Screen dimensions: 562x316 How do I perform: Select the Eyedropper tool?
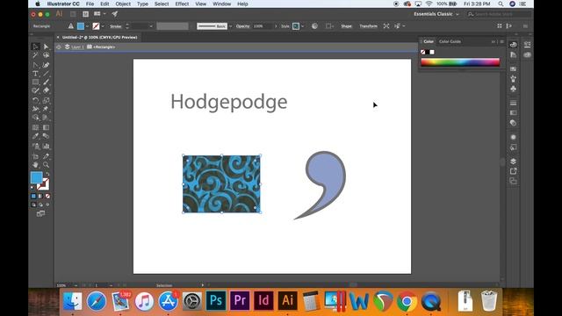pos(35,136)
